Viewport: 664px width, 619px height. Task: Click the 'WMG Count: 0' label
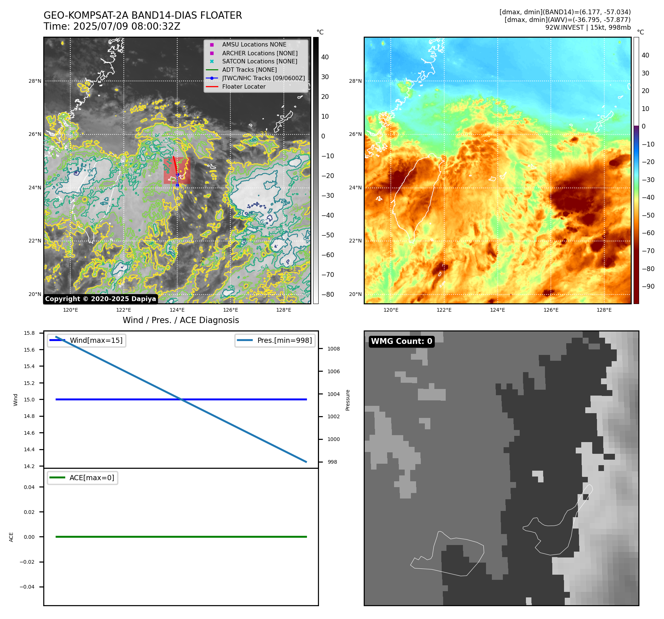[x=402, y=341]
